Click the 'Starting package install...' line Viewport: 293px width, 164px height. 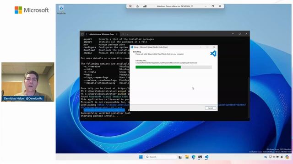click(x=99, y=116)
